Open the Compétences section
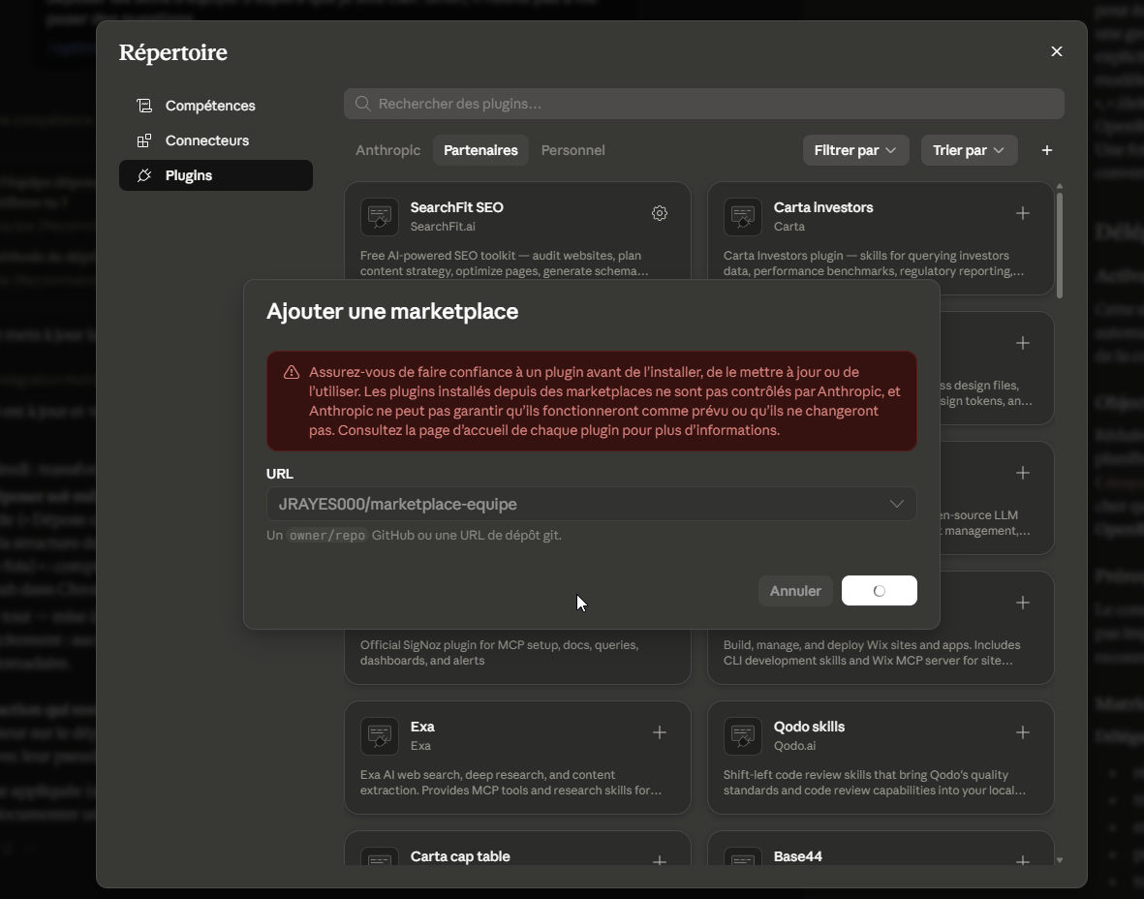Image resolution: width=1144 pixels, height=899 pixels. point(216,106)
